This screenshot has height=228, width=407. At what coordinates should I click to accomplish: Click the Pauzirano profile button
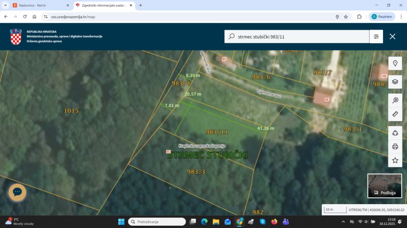382,17
